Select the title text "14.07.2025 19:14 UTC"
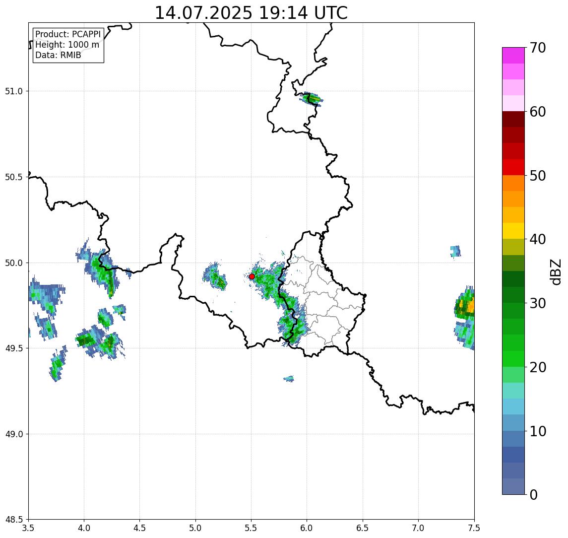The image size is (568, 538). tap(251, 13)
